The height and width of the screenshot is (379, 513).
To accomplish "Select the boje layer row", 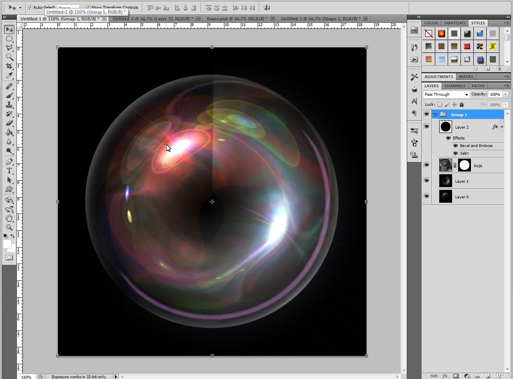I will (x=478, y=165).
